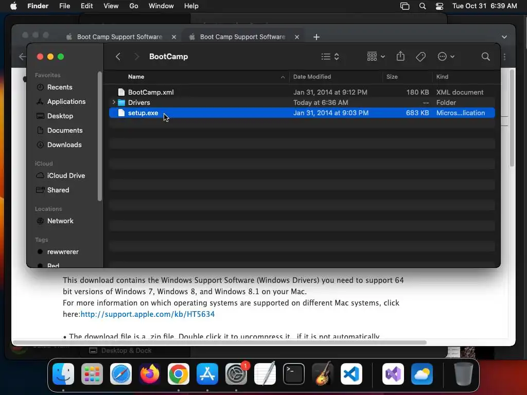The image size is (527, 395).
Task: Open Visual Studio Code from the Dock
Action: click(352, 374)
